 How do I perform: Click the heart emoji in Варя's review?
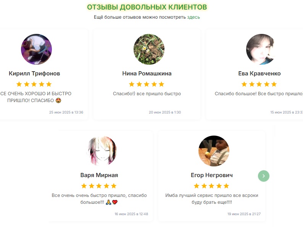[115, 202]
